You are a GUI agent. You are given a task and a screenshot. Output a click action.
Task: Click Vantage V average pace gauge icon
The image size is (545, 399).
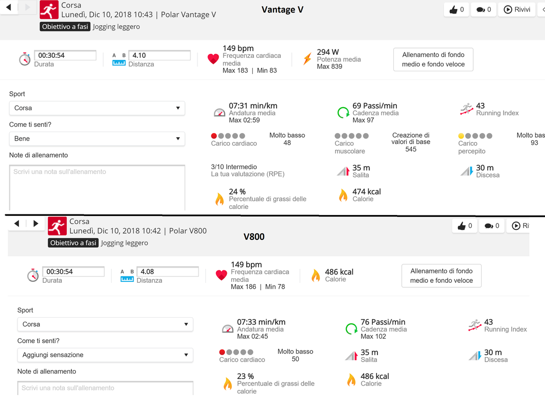tap(219, 113)
